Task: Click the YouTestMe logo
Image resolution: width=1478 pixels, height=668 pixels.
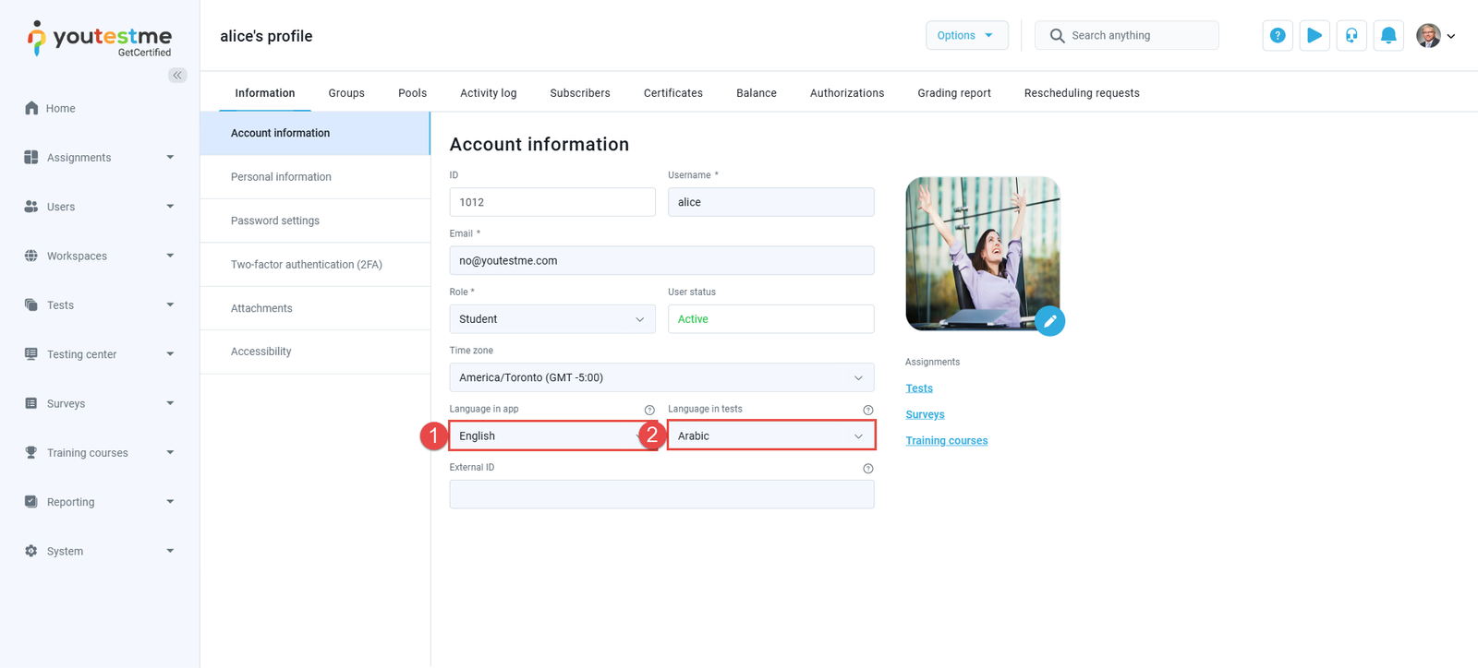Action: [x=99, y=39]
